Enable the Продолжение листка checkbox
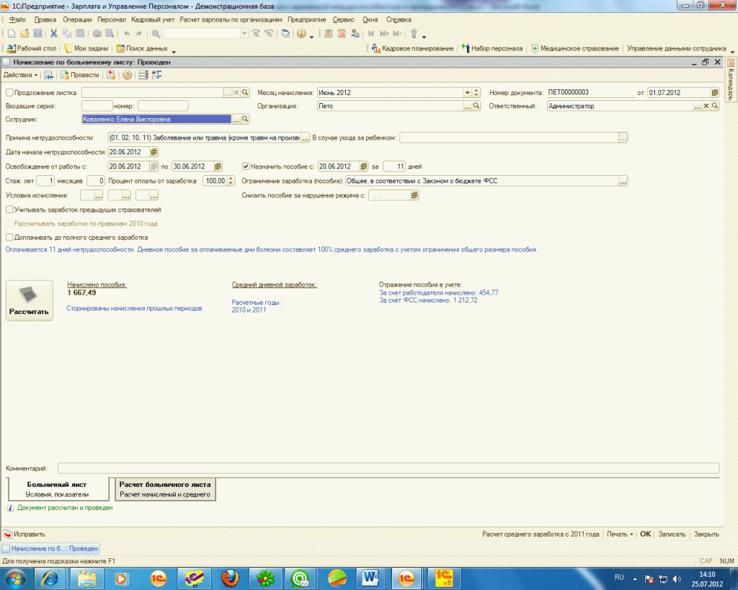 (9, 93)
